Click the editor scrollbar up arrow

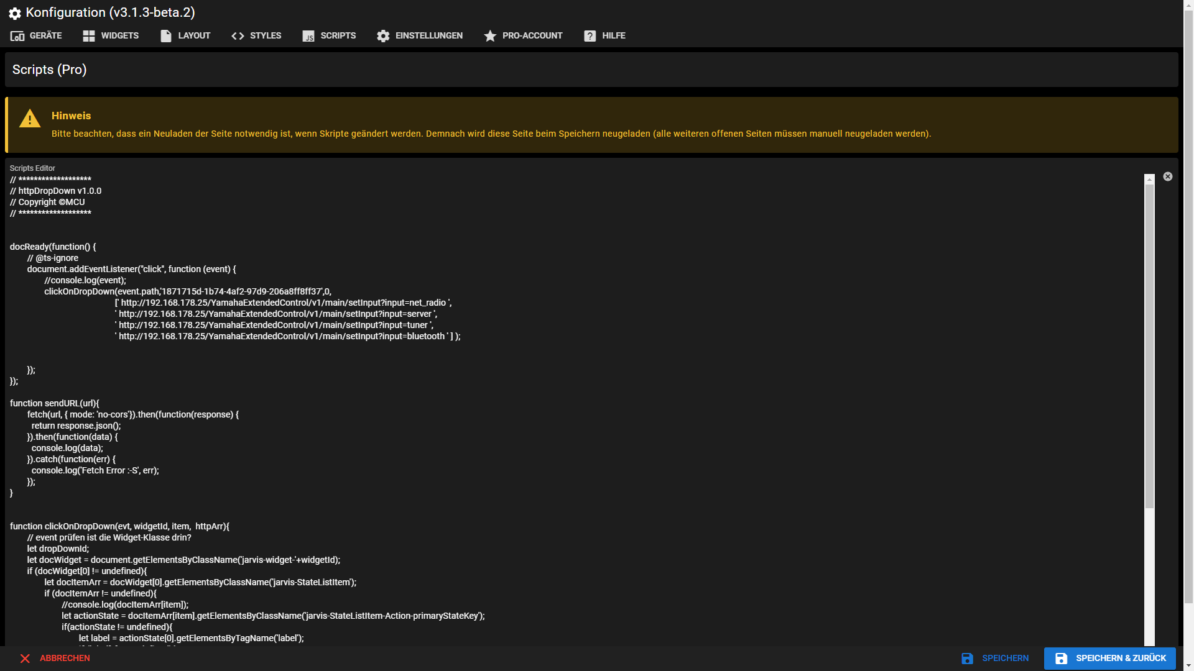(1149, 179)
